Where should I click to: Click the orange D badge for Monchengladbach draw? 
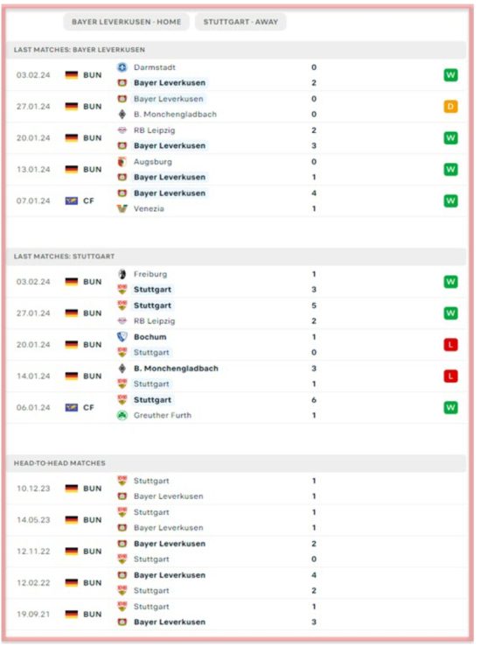coord(450,107)
